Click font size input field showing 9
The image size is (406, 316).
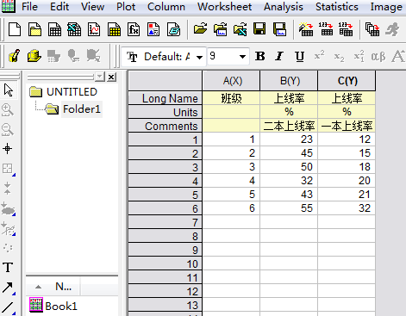click(223, 57)
